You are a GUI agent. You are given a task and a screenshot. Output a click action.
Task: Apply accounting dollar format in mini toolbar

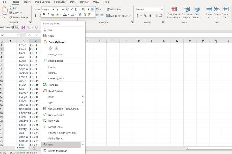pyautogui.click(x=76, y=10)
